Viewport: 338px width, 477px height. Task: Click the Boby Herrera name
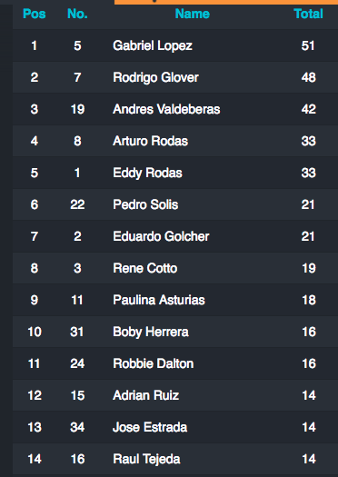point(151,332)
